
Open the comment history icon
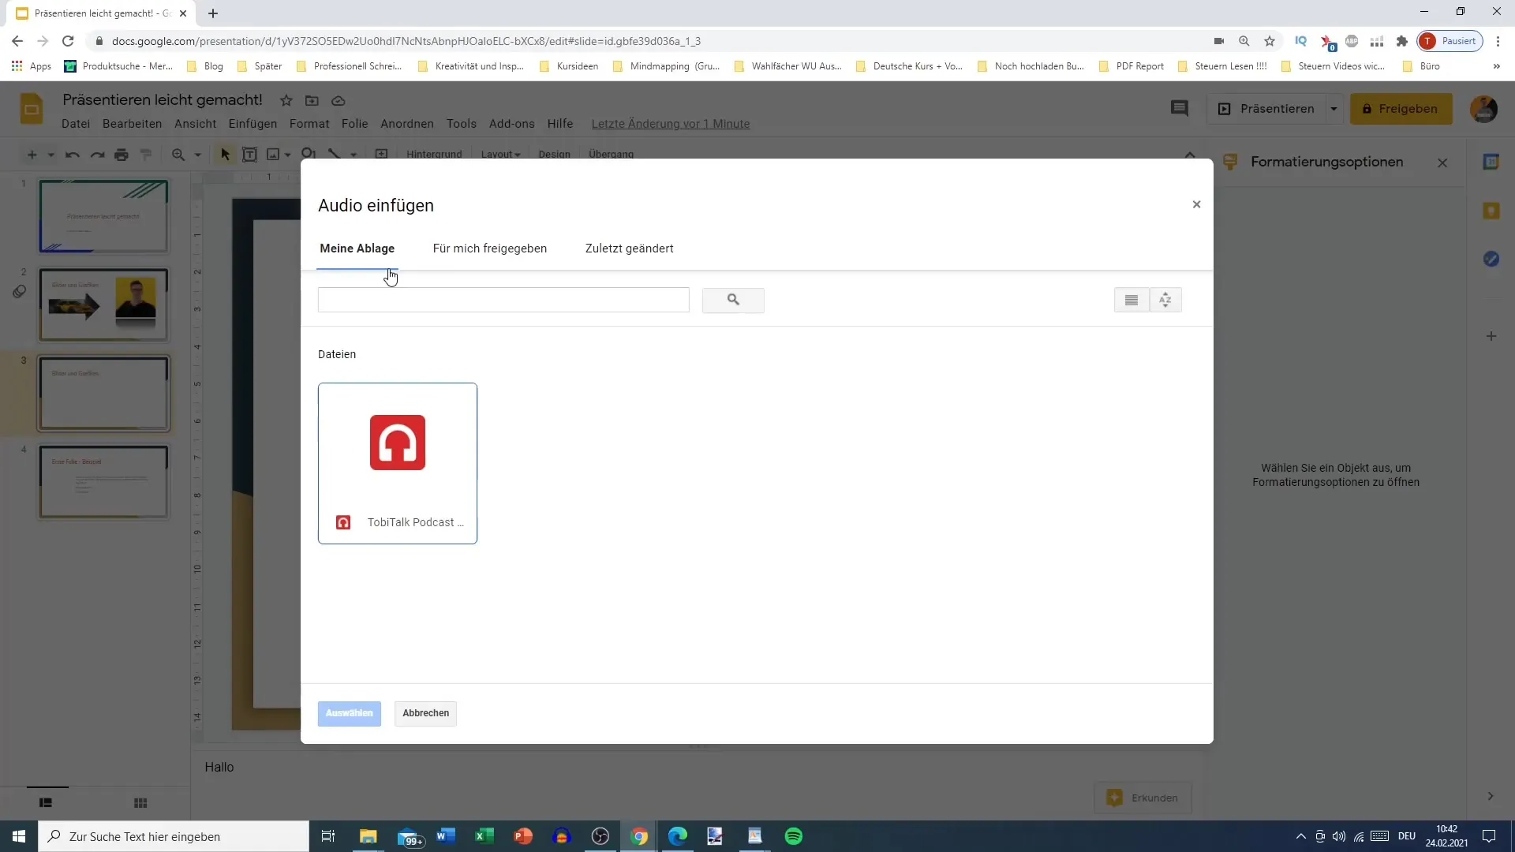(x=1179, y=109)
